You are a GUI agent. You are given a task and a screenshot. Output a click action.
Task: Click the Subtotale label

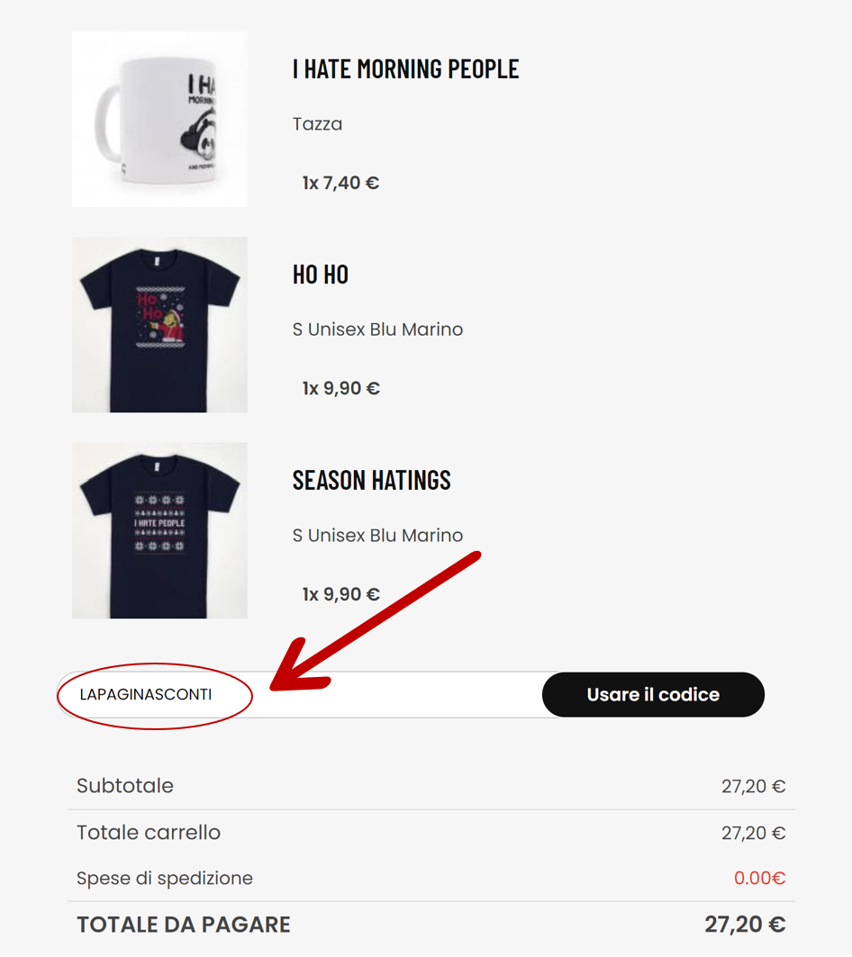click(125, 786)
